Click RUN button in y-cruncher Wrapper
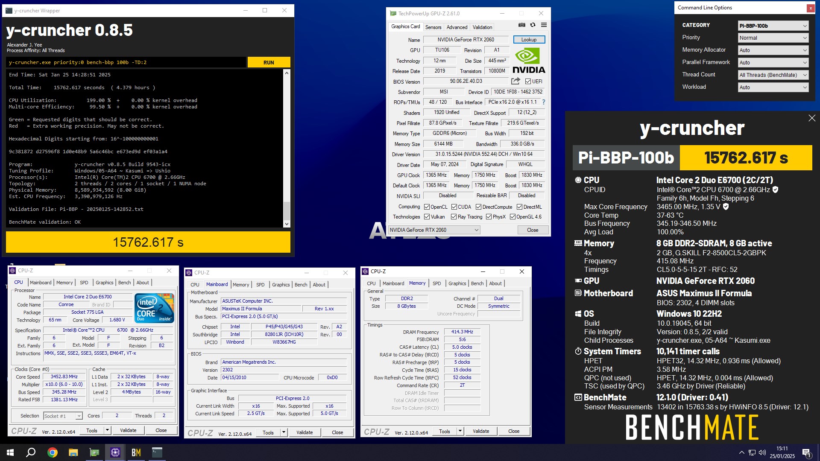The height and width of the screenshot is (461, 820). click(269, 62)
